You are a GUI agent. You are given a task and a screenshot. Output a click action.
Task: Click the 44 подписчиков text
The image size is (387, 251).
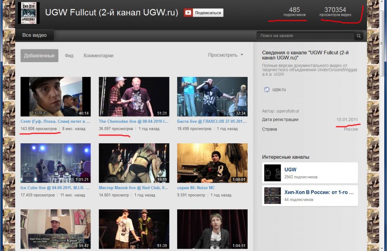pyautogui.click(x=299, y=200)
